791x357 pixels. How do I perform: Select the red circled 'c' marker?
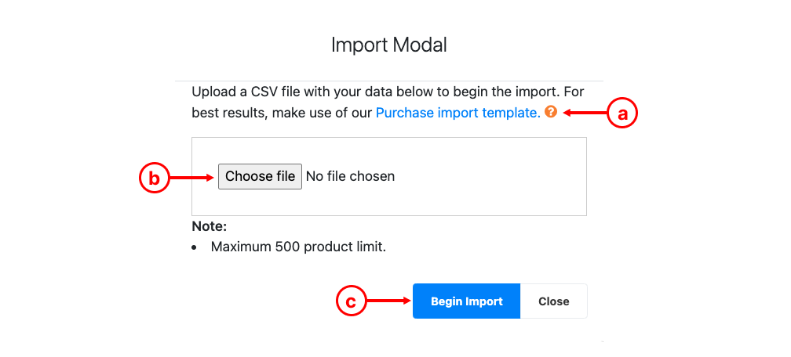351,301
